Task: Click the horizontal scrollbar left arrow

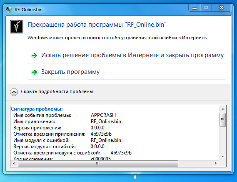Action: tap(14, 163)
